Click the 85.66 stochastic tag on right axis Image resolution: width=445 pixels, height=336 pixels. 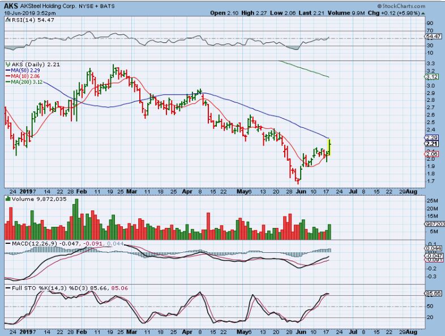click(x=433, y=294)
